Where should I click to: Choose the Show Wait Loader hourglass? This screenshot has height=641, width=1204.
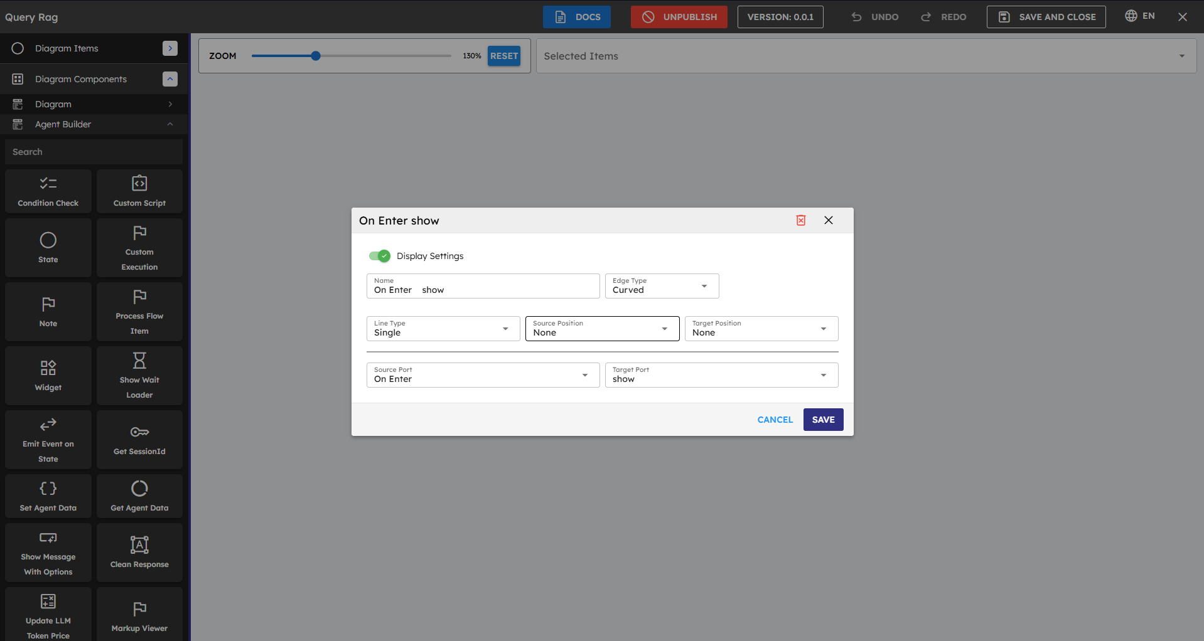[139, 361]
